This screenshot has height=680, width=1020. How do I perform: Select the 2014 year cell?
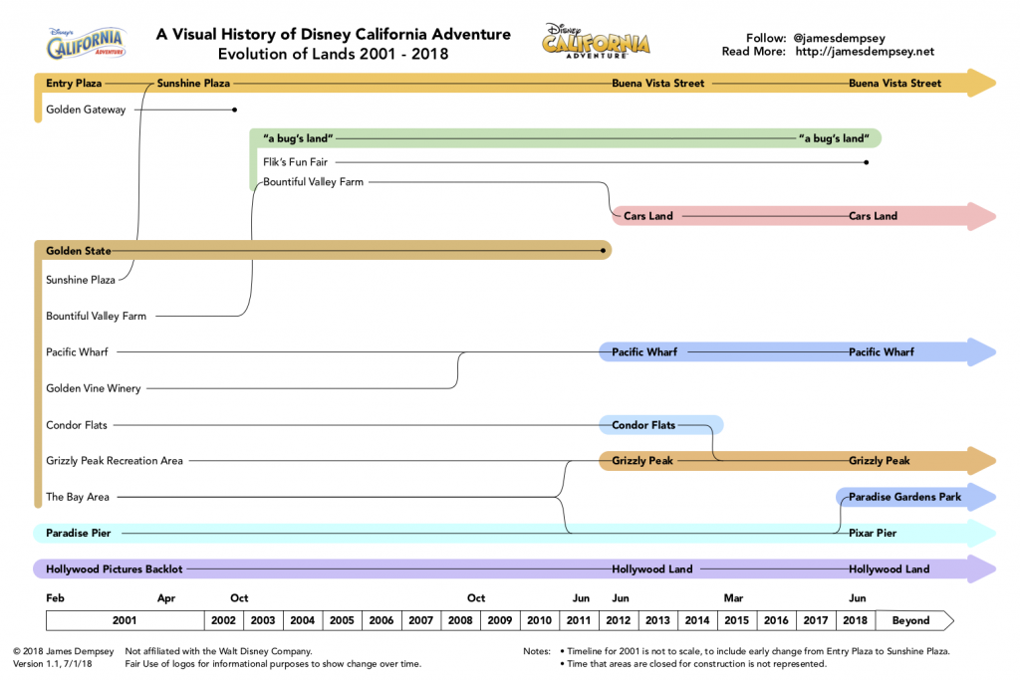click(697, 620)
